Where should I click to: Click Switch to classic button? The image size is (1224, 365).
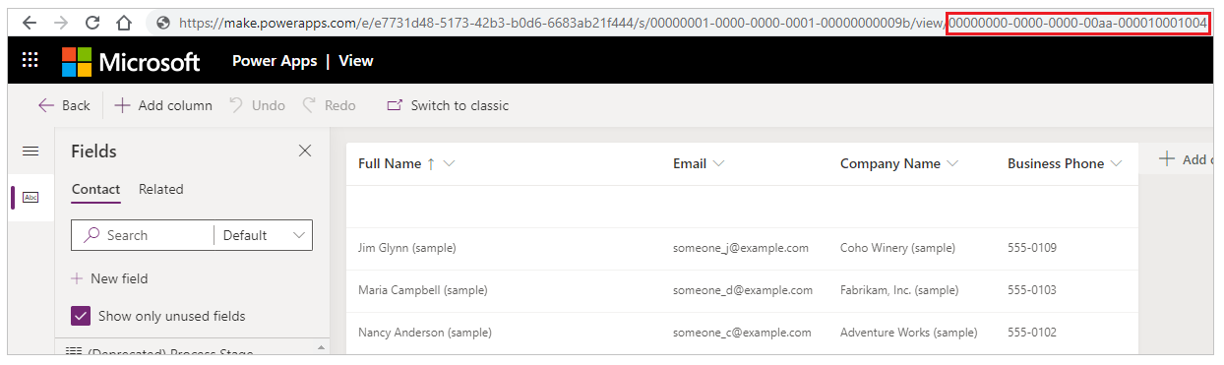(x=448, y=105)
